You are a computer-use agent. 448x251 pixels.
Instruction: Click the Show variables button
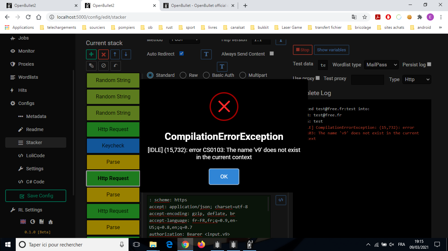point(331,50)
